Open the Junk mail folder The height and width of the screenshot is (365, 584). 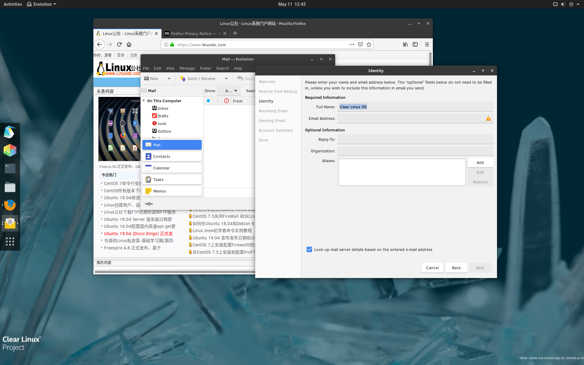162,123
